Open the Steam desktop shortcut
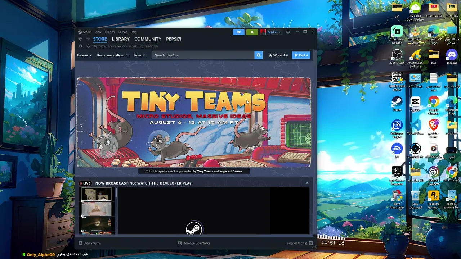The image size is (461, 259). [397, 104]
